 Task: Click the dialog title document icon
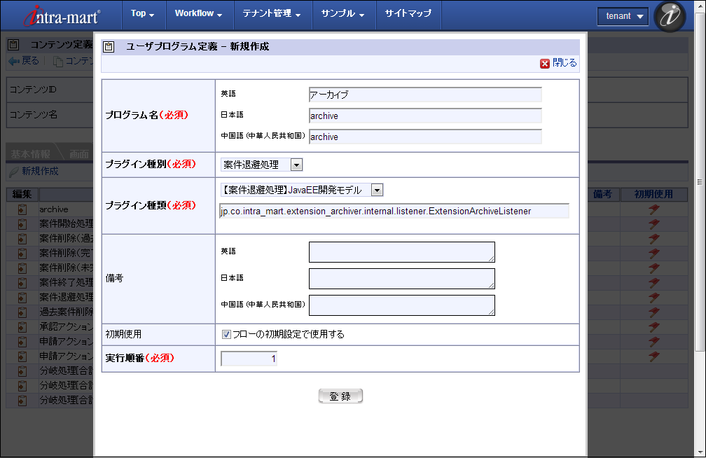(x=109, y=47)
